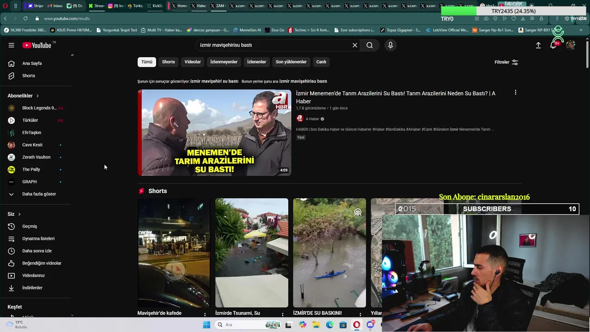Viewport: 590px width, 332px height.
Task: Click the YouTube logo
Action: 37,45
